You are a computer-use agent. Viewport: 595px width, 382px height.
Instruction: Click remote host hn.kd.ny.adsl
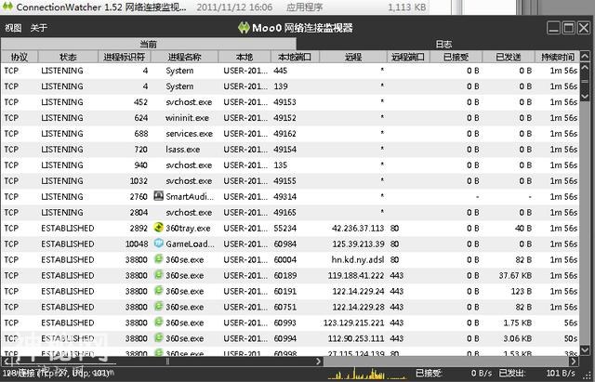point(357,260)
